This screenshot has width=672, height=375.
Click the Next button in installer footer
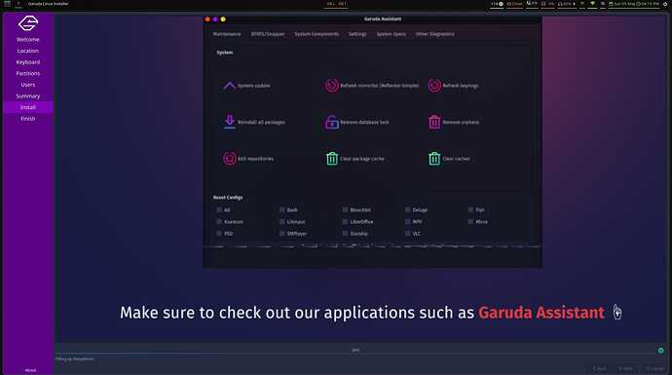coord(625,368)
